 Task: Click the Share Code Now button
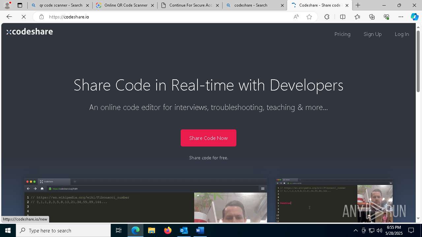[x=208, y=138]
